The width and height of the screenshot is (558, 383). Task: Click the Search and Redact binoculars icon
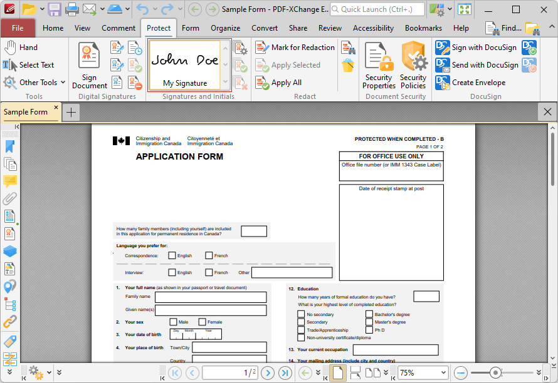point(348,48)
